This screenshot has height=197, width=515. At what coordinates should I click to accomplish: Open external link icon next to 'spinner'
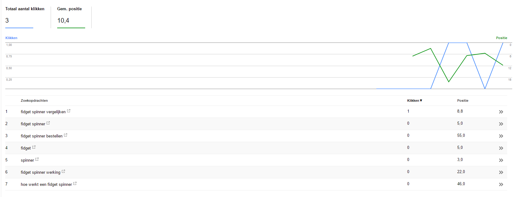click(37, 159)
